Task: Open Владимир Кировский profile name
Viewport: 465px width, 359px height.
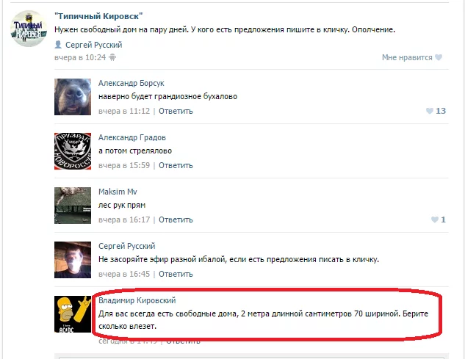Action: (x=137, y=300)
